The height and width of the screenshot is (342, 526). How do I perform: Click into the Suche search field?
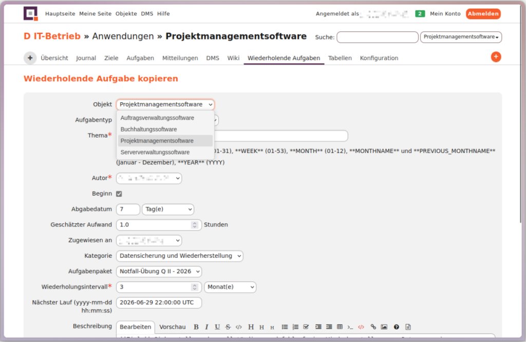click(x=377, y=37)
